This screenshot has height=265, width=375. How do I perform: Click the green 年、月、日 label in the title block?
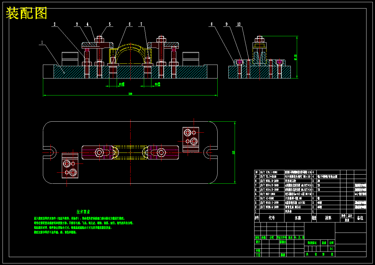[x=299, y=238]
